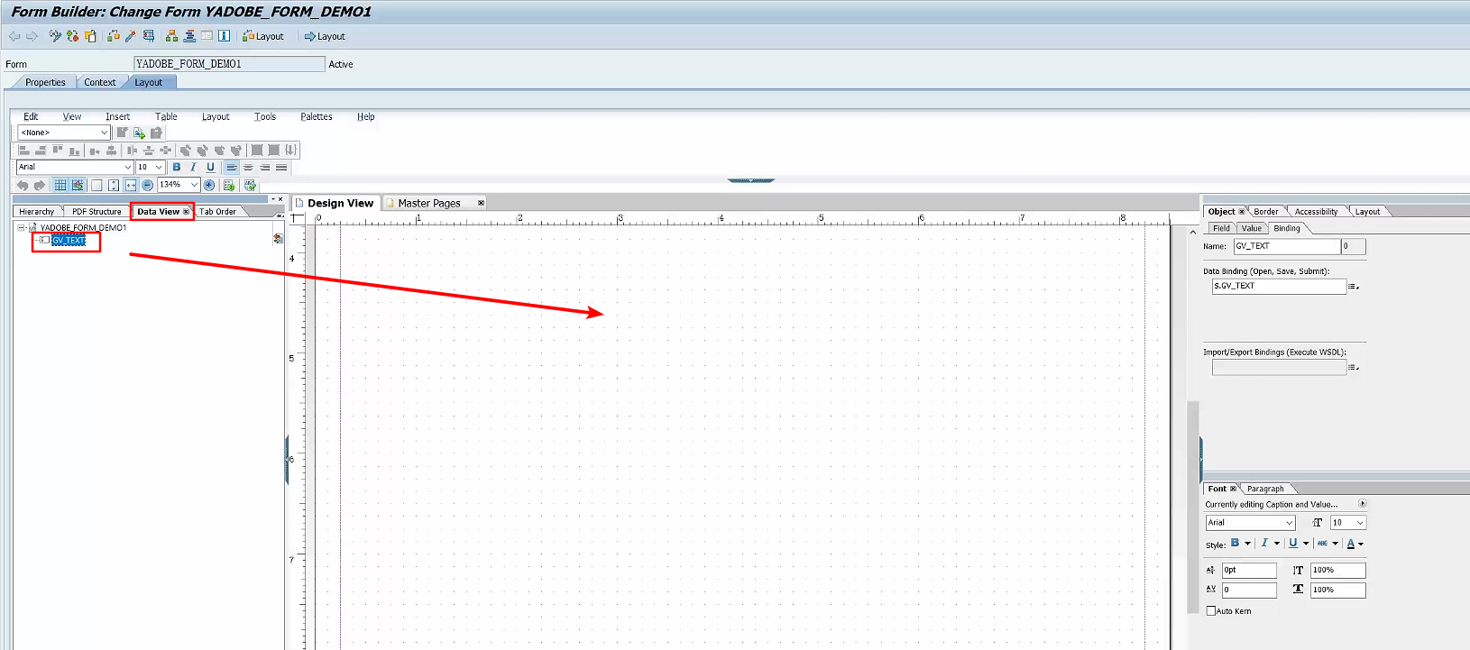Click the new style sheet icon with green plus
Viewport: 1470px width, 650px height.
[x=139, y=133]
